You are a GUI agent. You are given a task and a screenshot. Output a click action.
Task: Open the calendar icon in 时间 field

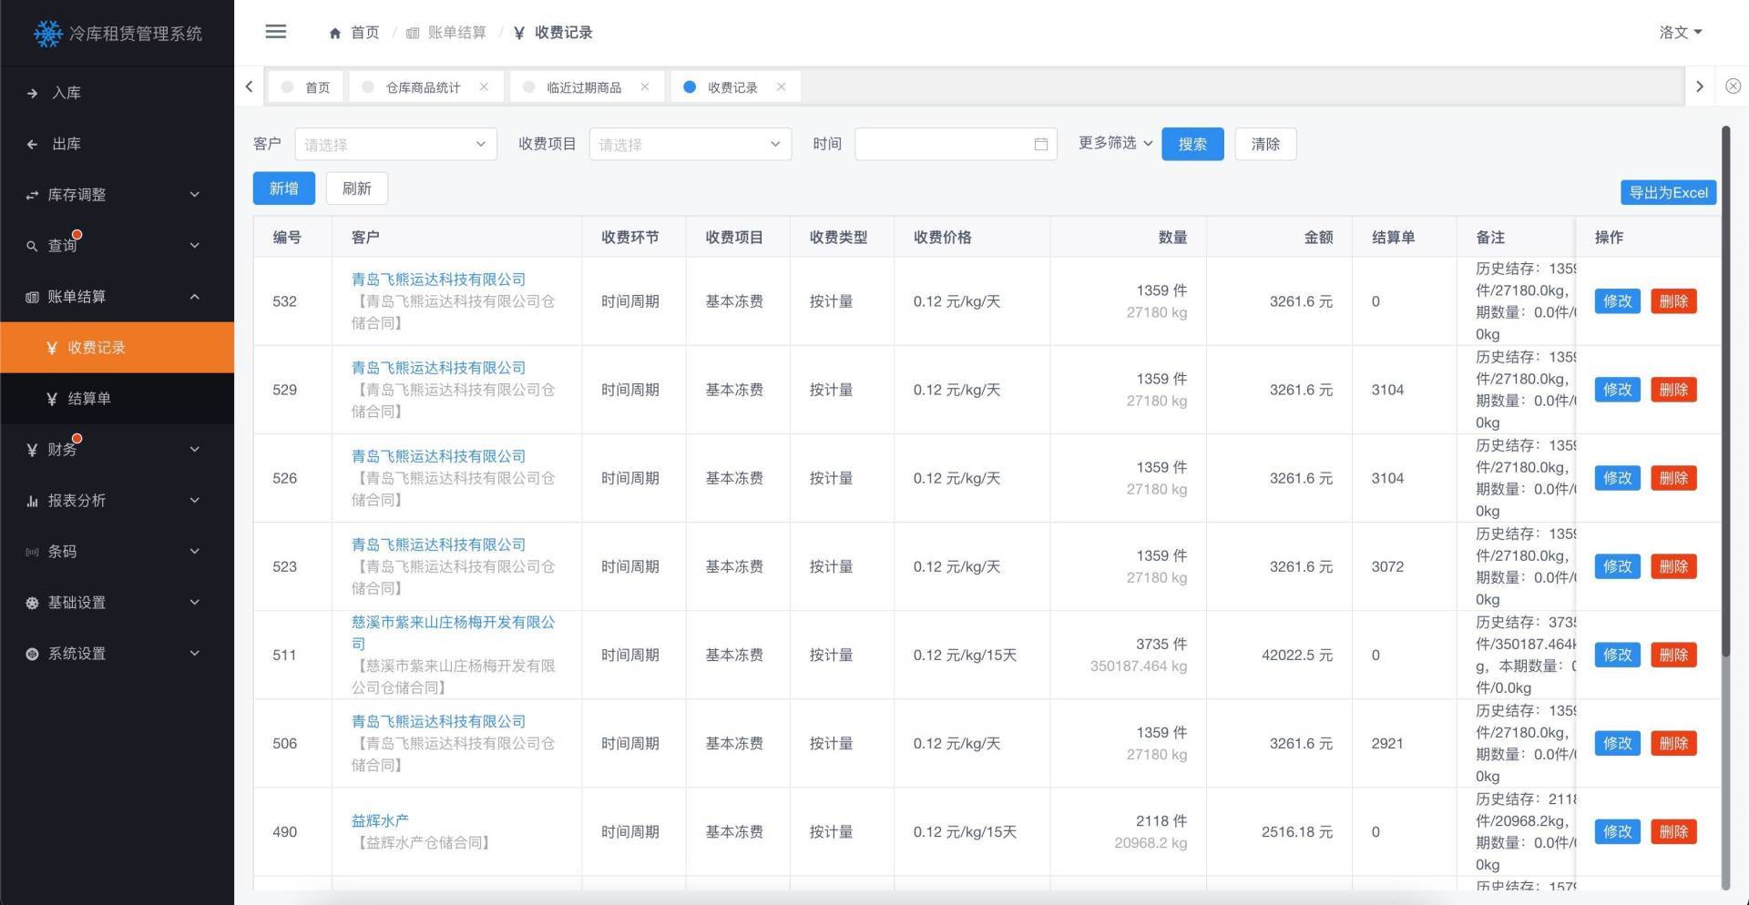pyautogui.click(x=1041, y=144)
